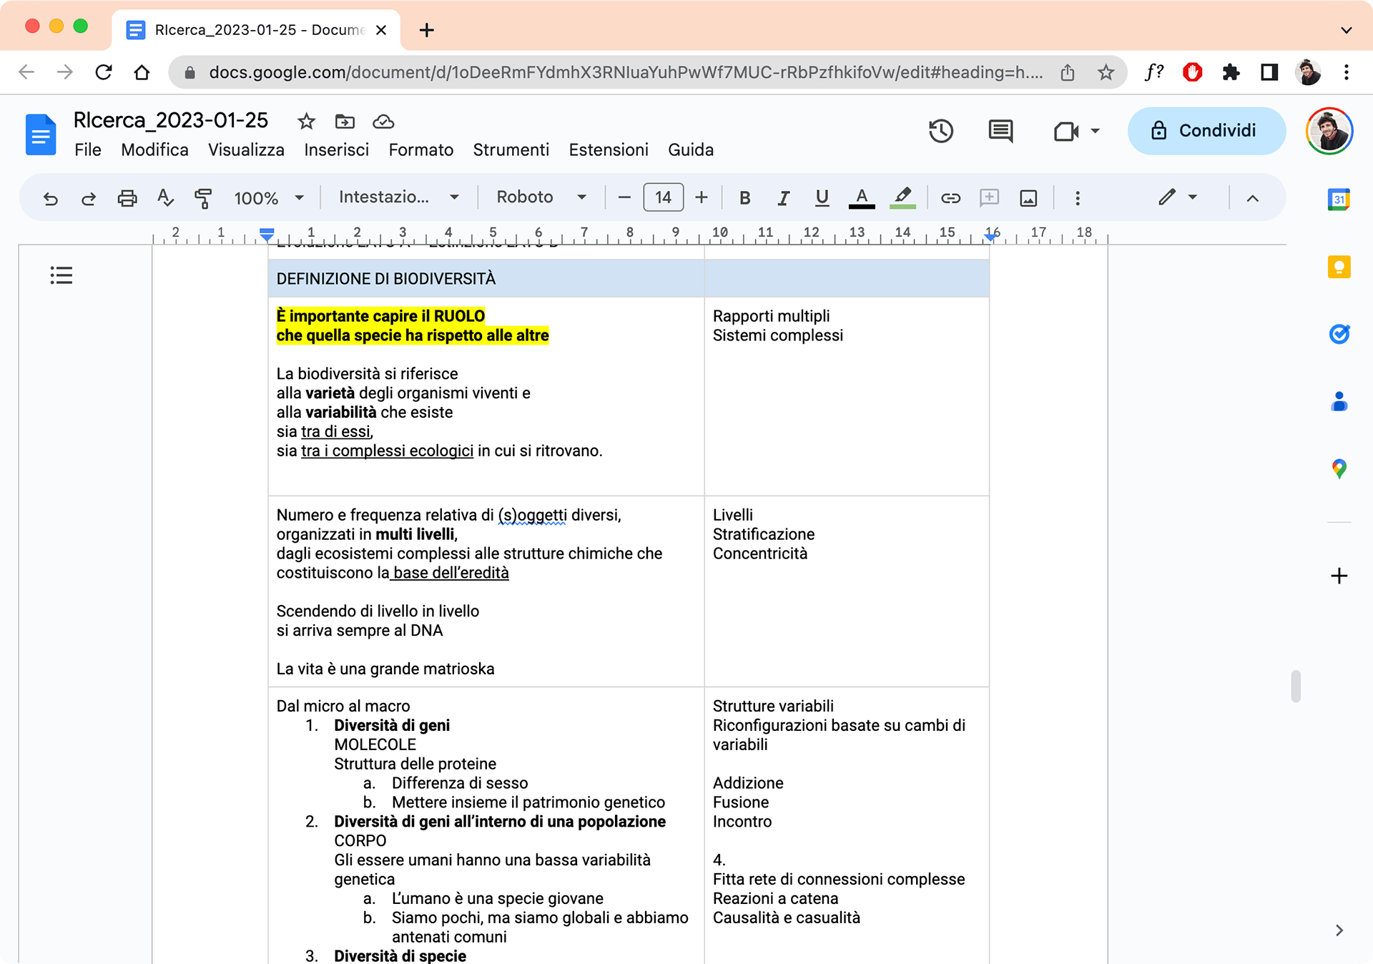Bookmark page with address bar star
Screen dimensions: 1373x964
(x=1106, y=72)
